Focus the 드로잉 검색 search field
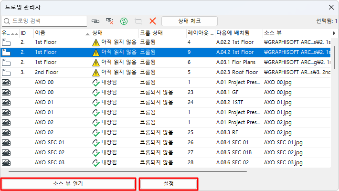 44,21
